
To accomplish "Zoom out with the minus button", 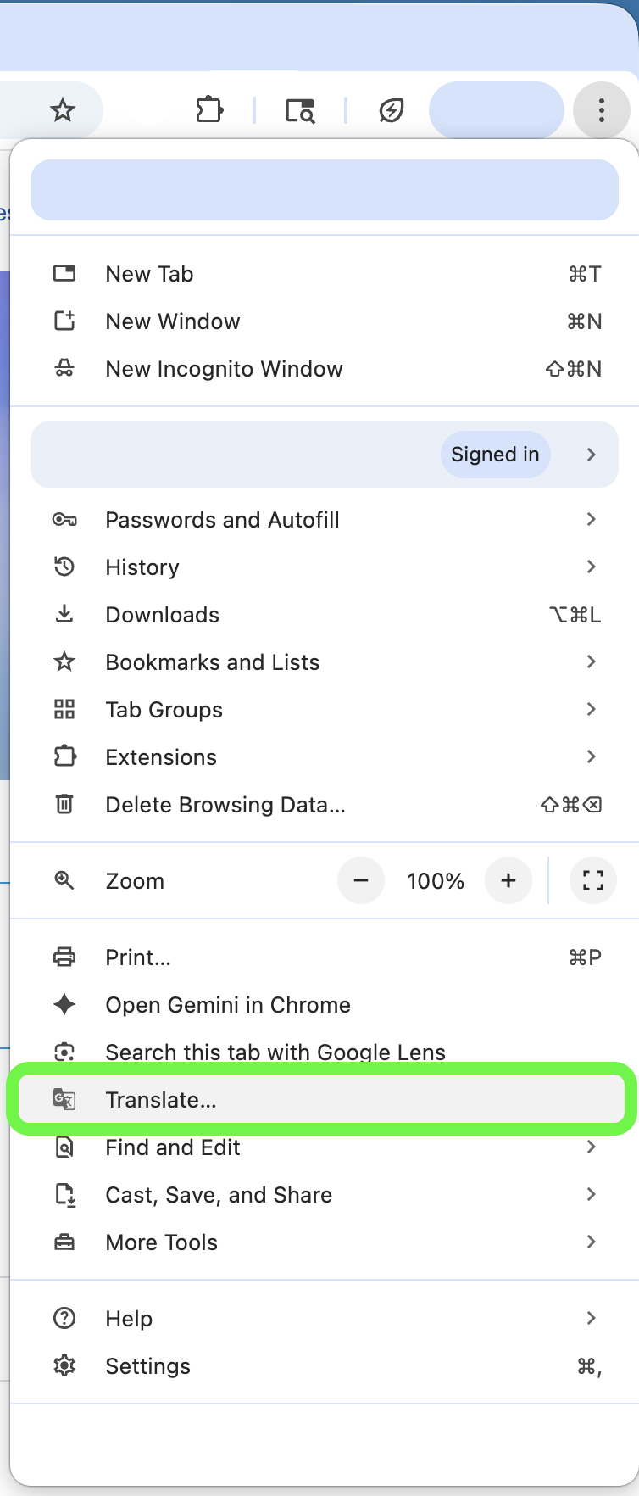I will tap(361, 881).
